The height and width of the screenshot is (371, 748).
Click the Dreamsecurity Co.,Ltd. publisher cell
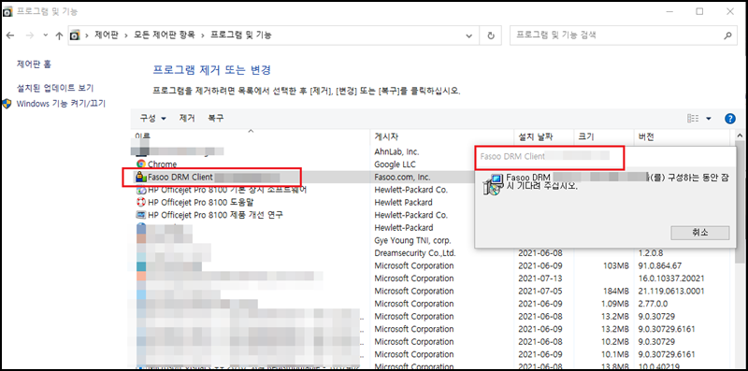point(415,252)
